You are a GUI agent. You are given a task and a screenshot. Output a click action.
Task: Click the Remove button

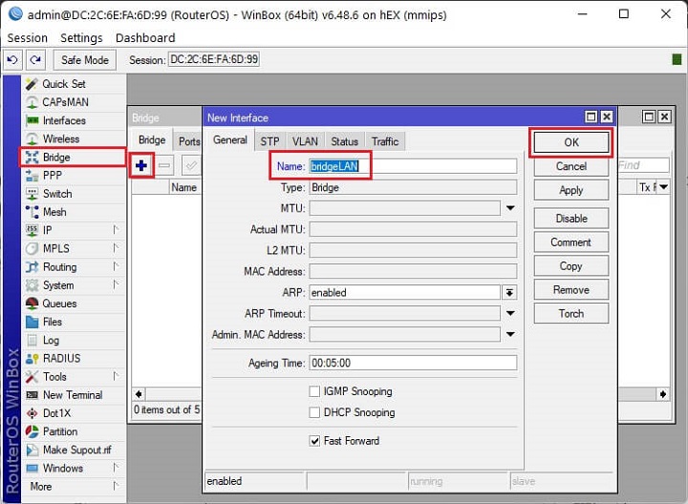pos(571,289)
